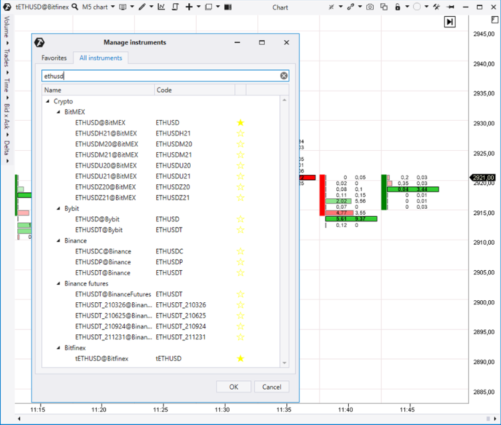Open chart settings wrench icon
501x425 pixels.
coord(436,7)
